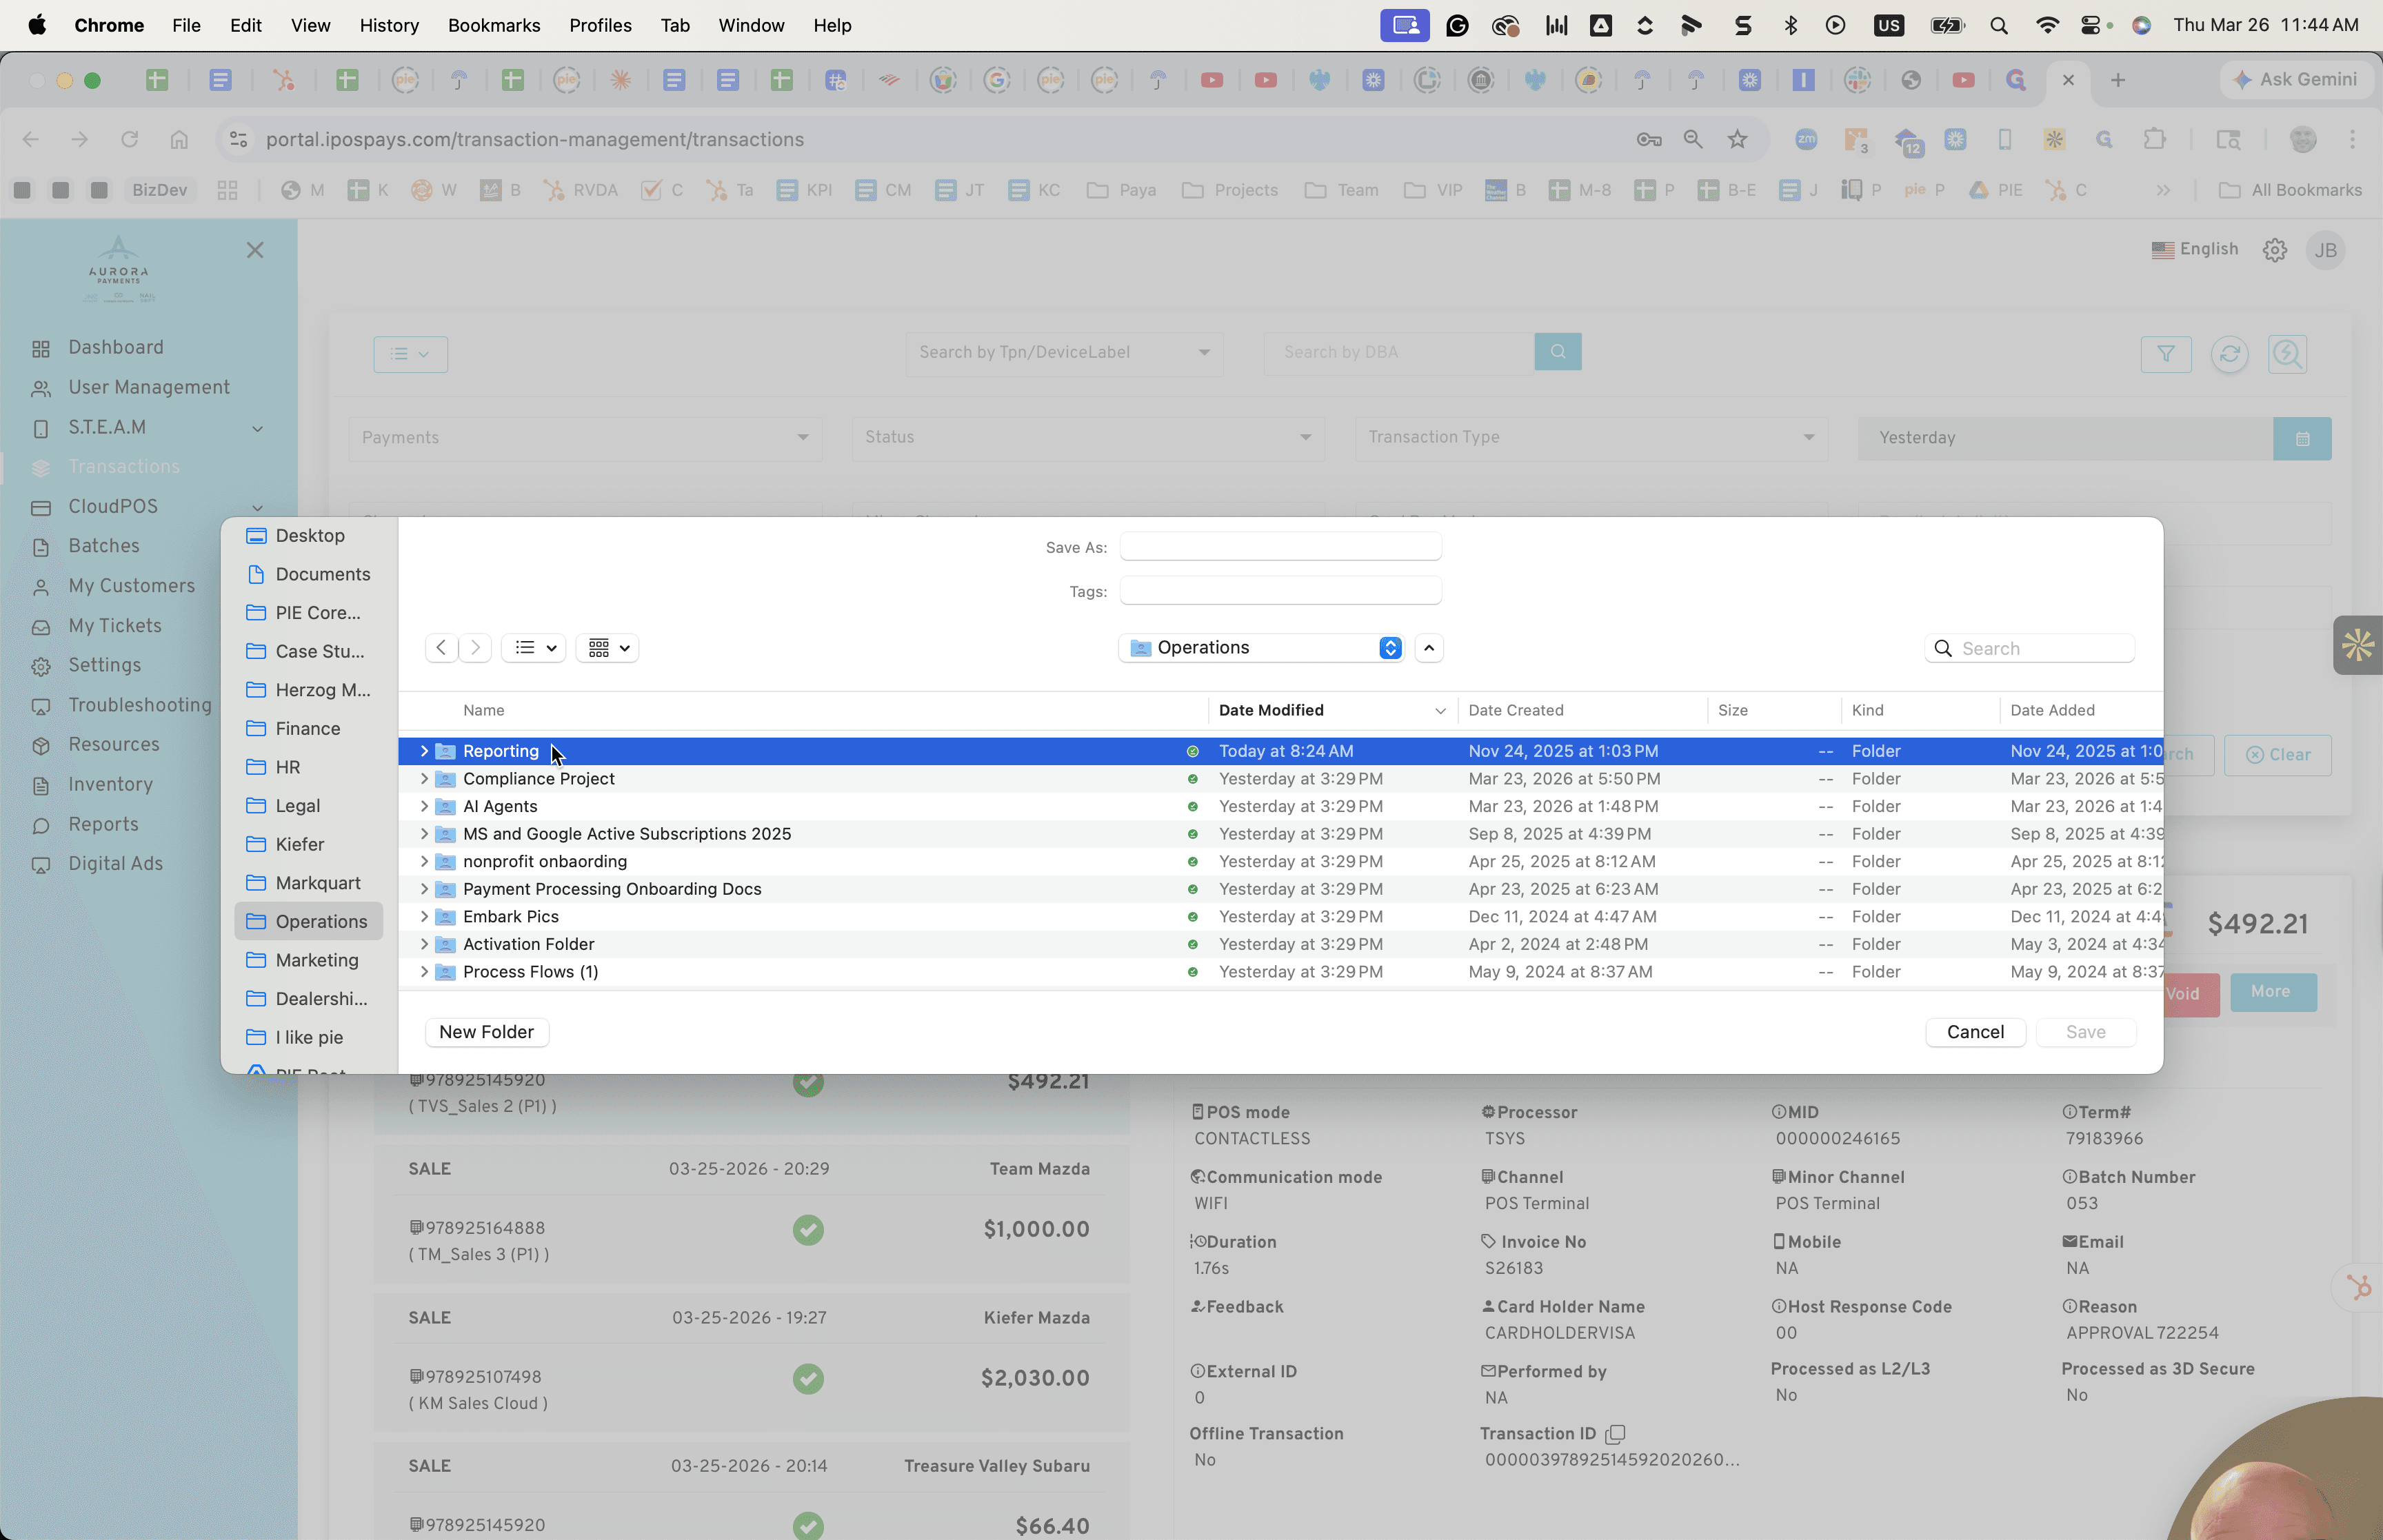
Task: Open the Bookmarks menu in the menu bar
Action: [494, 25]
